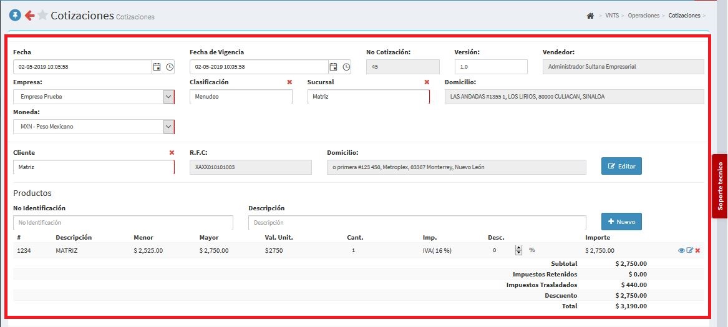Viewport: 728px width, 327px height.
Task: Open clock time picker for Fecha de Vigencia
Action: click(x=346, y=67)
